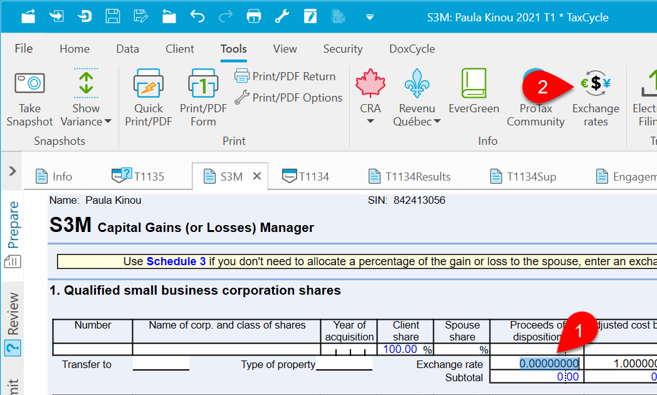657x395 pixels.
Task: Click the printer icon in quick access toolbar
Action: click(254, 17)
